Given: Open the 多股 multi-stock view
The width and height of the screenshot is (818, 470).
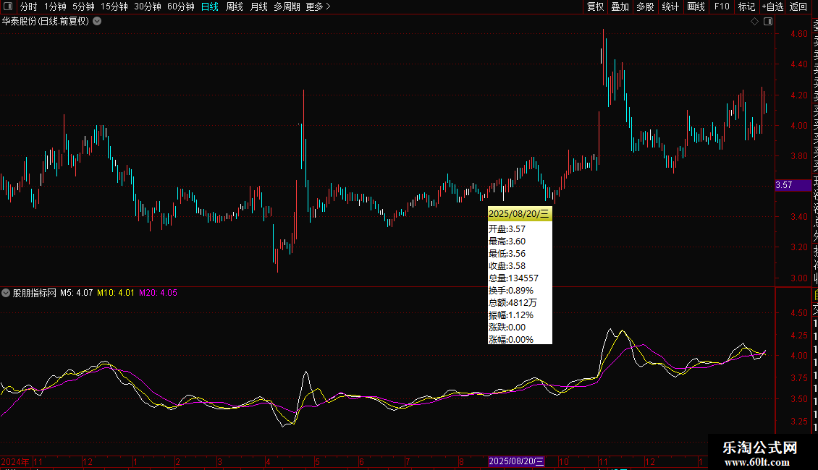Looking at the screenshot, I should tap(645, 7).
